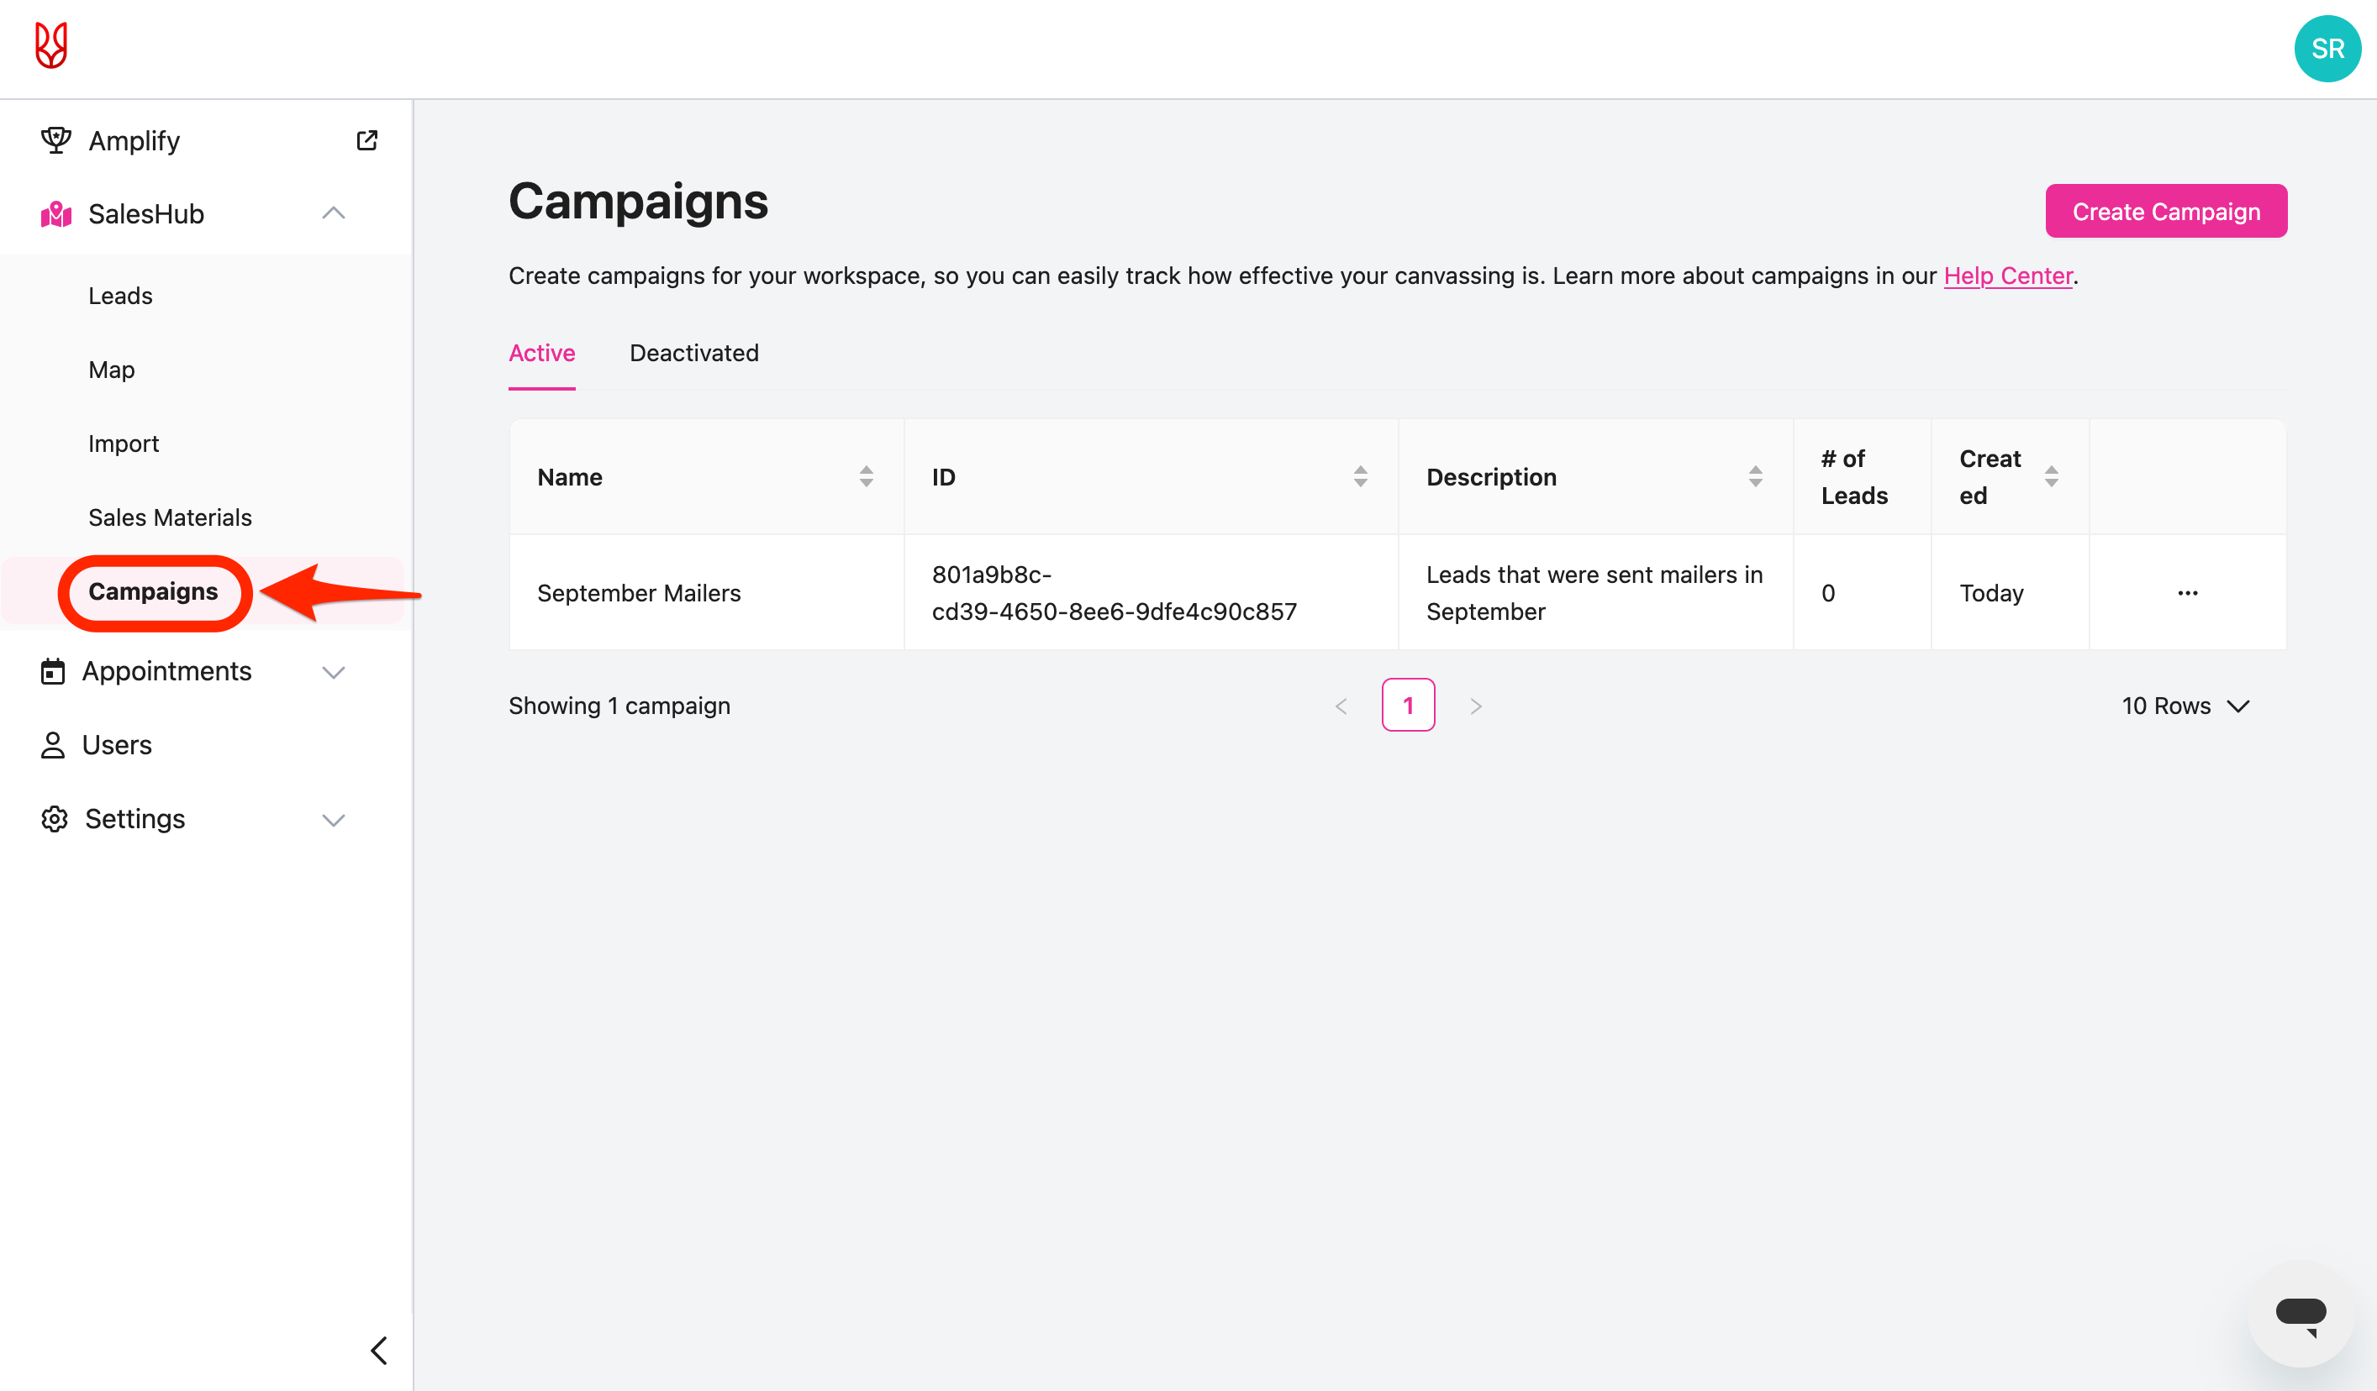The width and height of the screenshot is (2377, 1391).
Task: Sort campaigns by ID column
Action: point(1360,477)
